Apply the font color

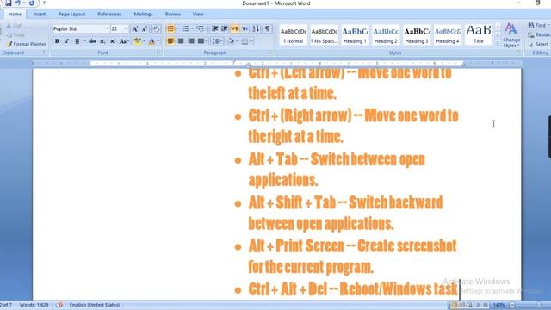click(x=152, y=41)
